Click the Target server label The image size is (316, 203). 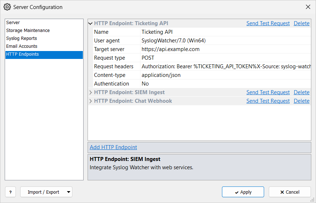click(109, 49)
